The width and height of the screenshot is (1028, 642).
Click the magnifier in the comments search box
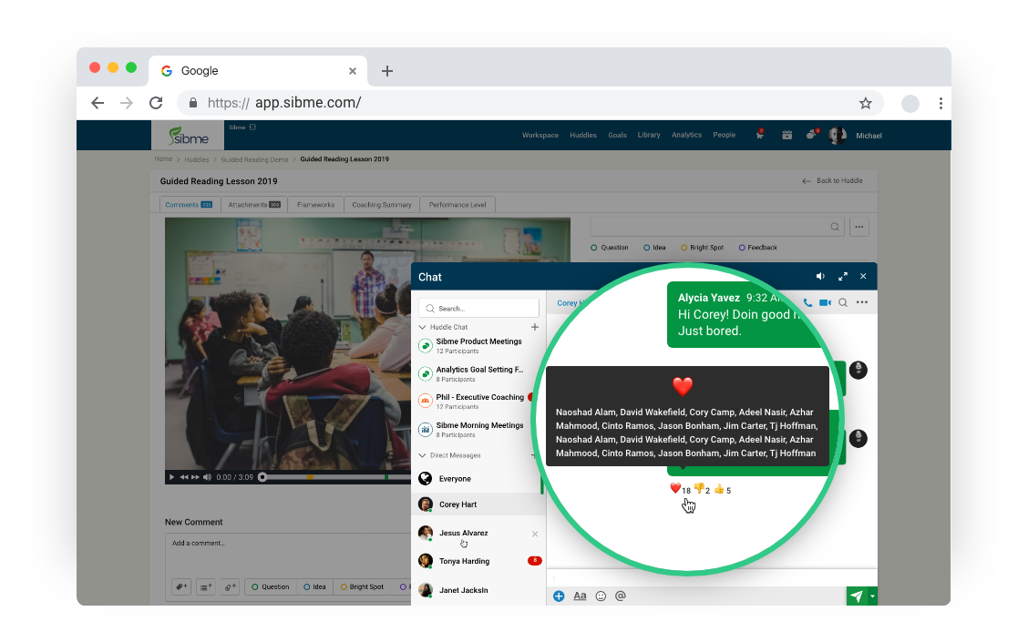(x=835, y=227)
